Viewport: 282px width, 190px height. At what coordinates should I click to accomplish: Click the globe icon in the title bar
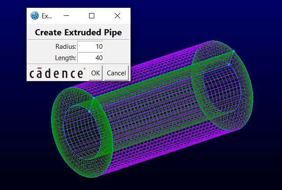tap(34, 16)
